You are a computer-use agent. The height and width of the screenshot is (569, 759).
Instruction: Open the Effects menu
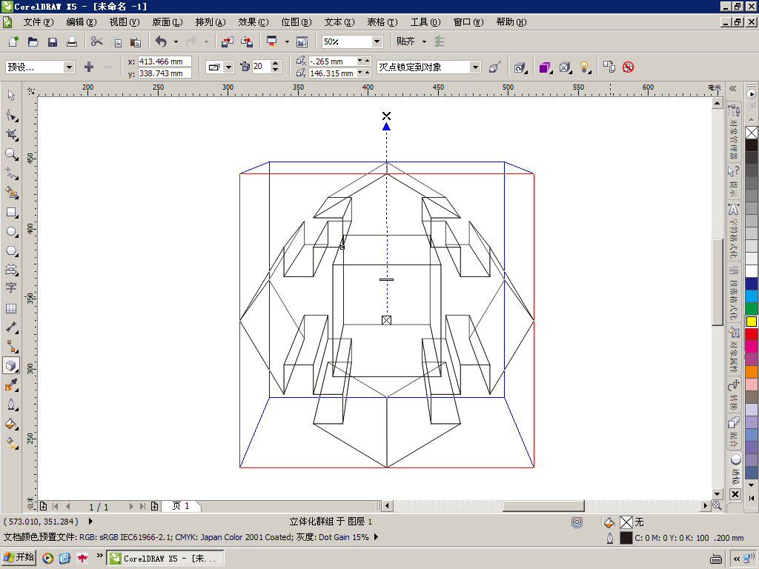point(253,22)
